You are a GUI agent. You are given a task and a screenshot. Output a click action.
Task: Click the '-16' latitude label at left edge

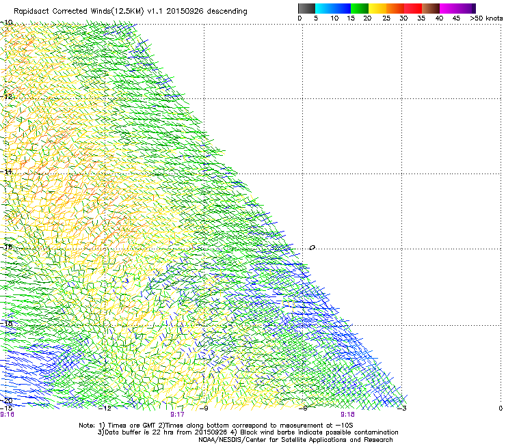(6, 247)
